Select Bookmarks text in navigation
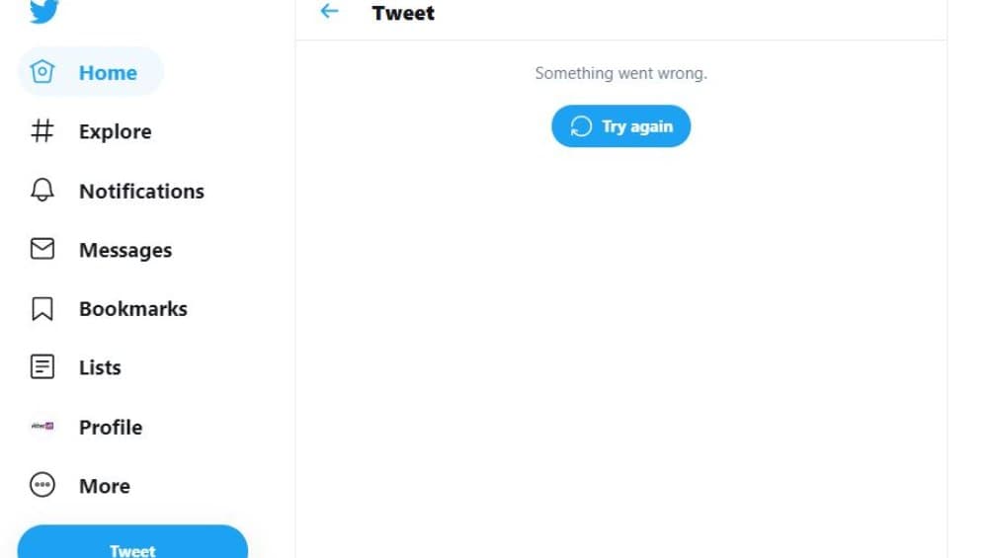Screen dimensions: 988x558 (x=133, y=309)
